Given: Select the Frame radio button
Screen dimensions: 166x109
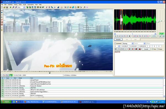Looking at the screenshot, I should [x=157, y=49].
